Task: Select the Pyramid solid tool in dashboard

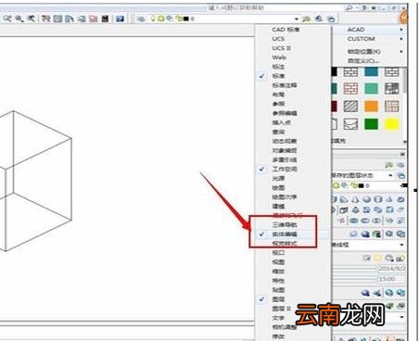Action: coord(389,200)
